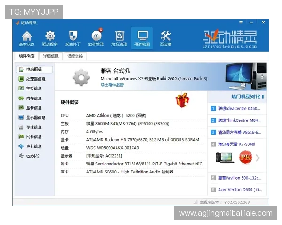Open the 驱动程序 gear icon
The width and height of the screenshot is (282, 225).
pos(50,38)
